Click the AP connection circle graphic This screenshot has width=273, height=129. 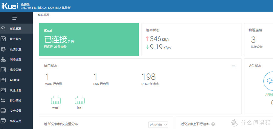[x=268, y=81]
